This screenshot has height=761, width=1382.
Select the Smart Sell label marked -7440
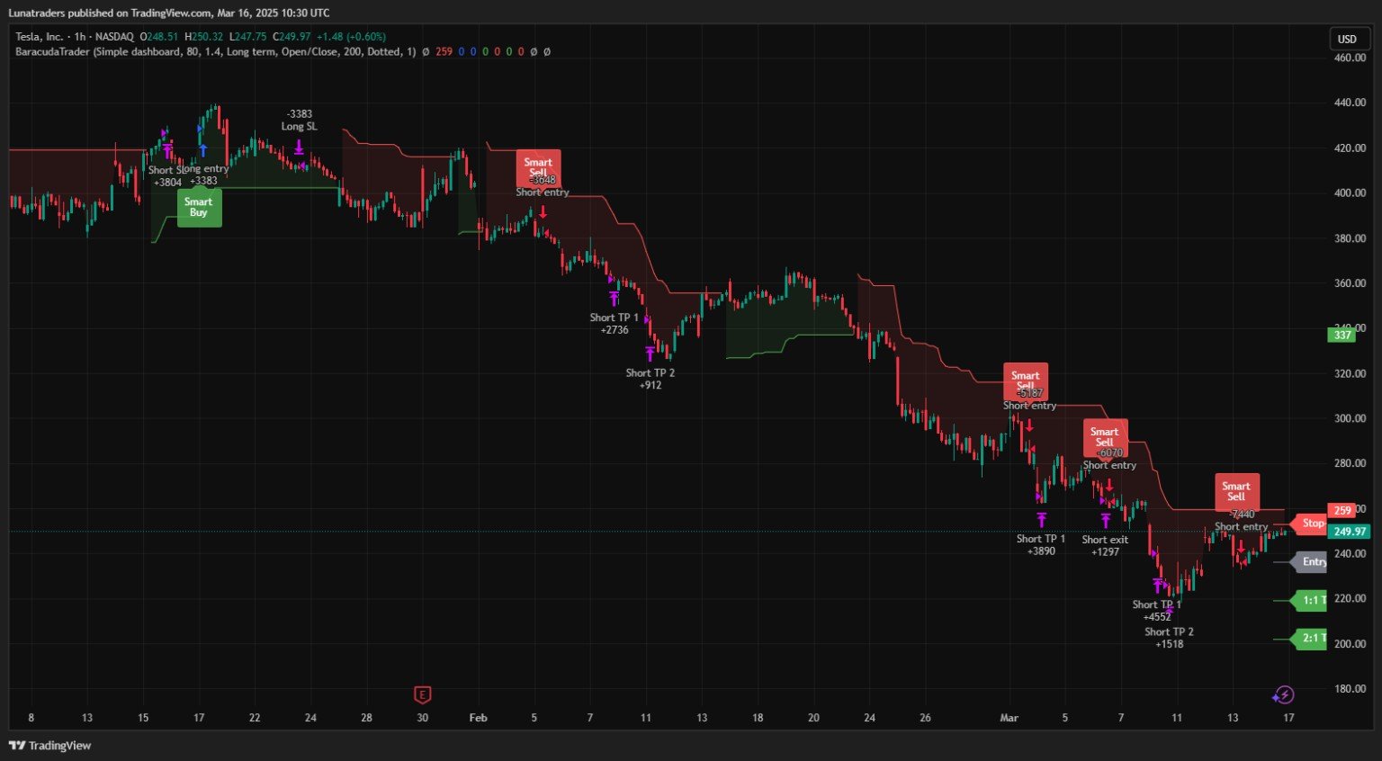pyautogui.click(x=1237, y=492)
